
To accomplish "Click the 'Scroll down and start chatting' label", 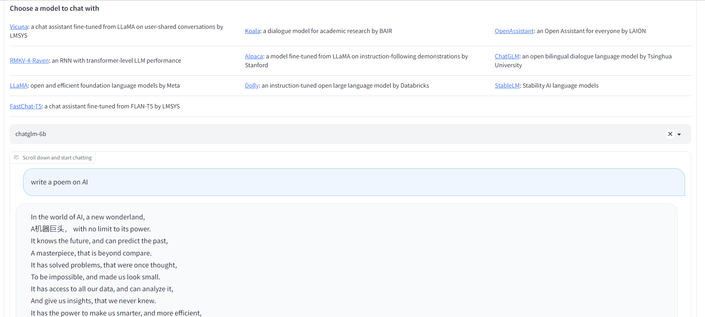I will pos(57,158).
